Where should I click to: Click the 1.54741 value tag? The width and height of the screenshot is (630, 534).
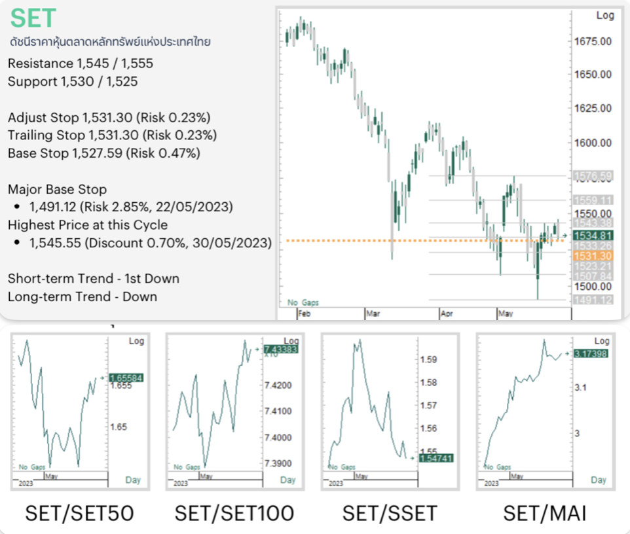(x=436, y=458)
